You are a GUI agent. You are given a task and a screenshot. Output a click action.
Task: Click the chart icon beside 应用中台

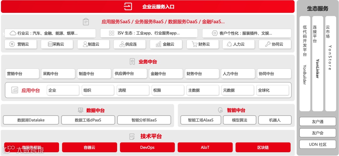[x=15, y=90]
